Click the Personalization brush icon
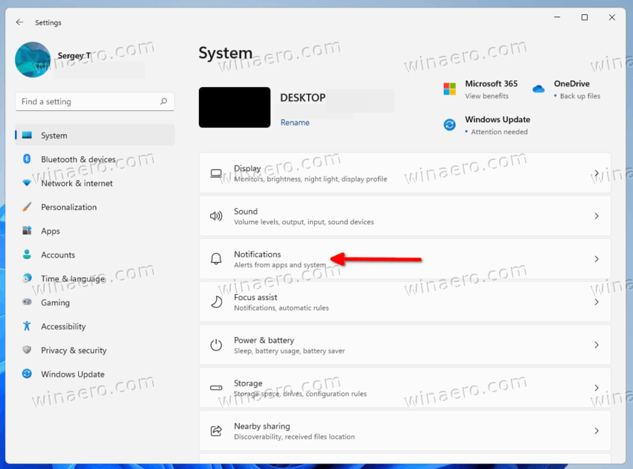Viewport: 633px width, 469px height. (27, 207)
